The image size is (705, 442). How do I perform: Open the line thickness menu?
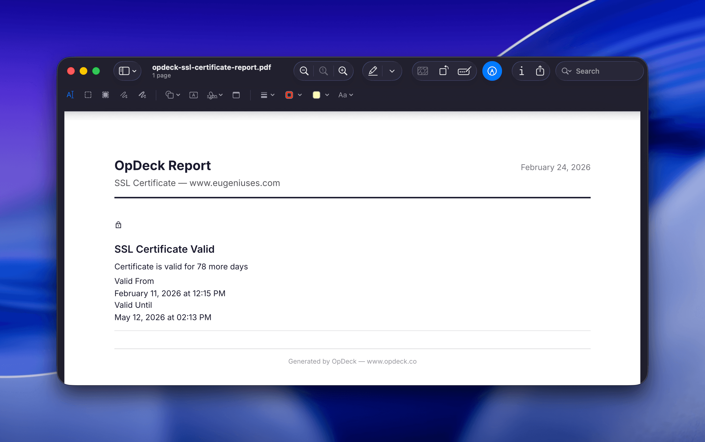coord(267,94)
